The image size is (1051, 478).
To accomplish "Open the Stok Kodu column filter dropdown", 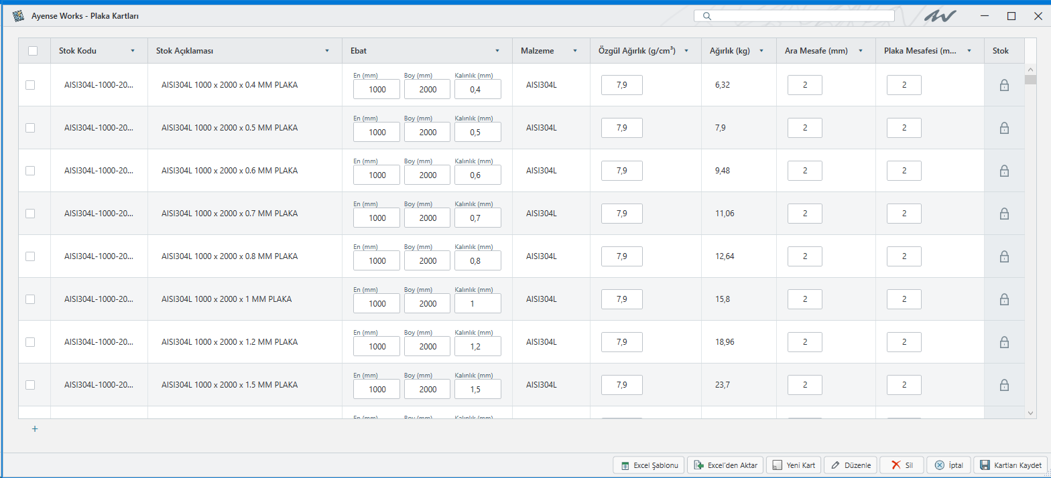I will coord(133,51).
